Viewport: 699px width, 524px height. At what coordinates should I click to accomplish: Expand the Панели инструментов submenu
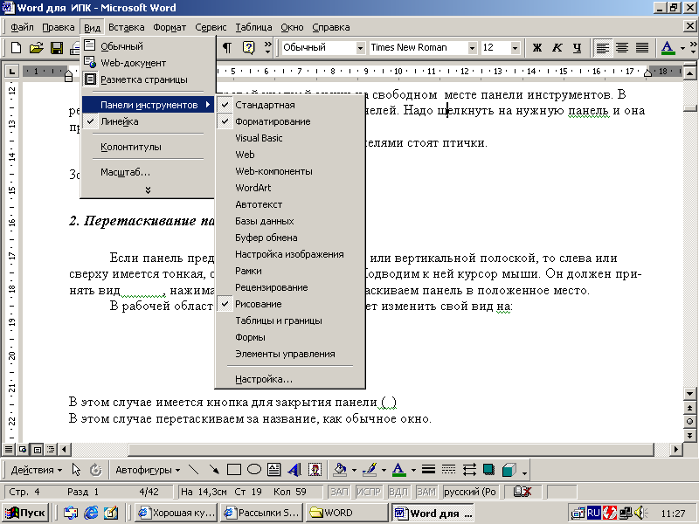(x=148, y=105)
